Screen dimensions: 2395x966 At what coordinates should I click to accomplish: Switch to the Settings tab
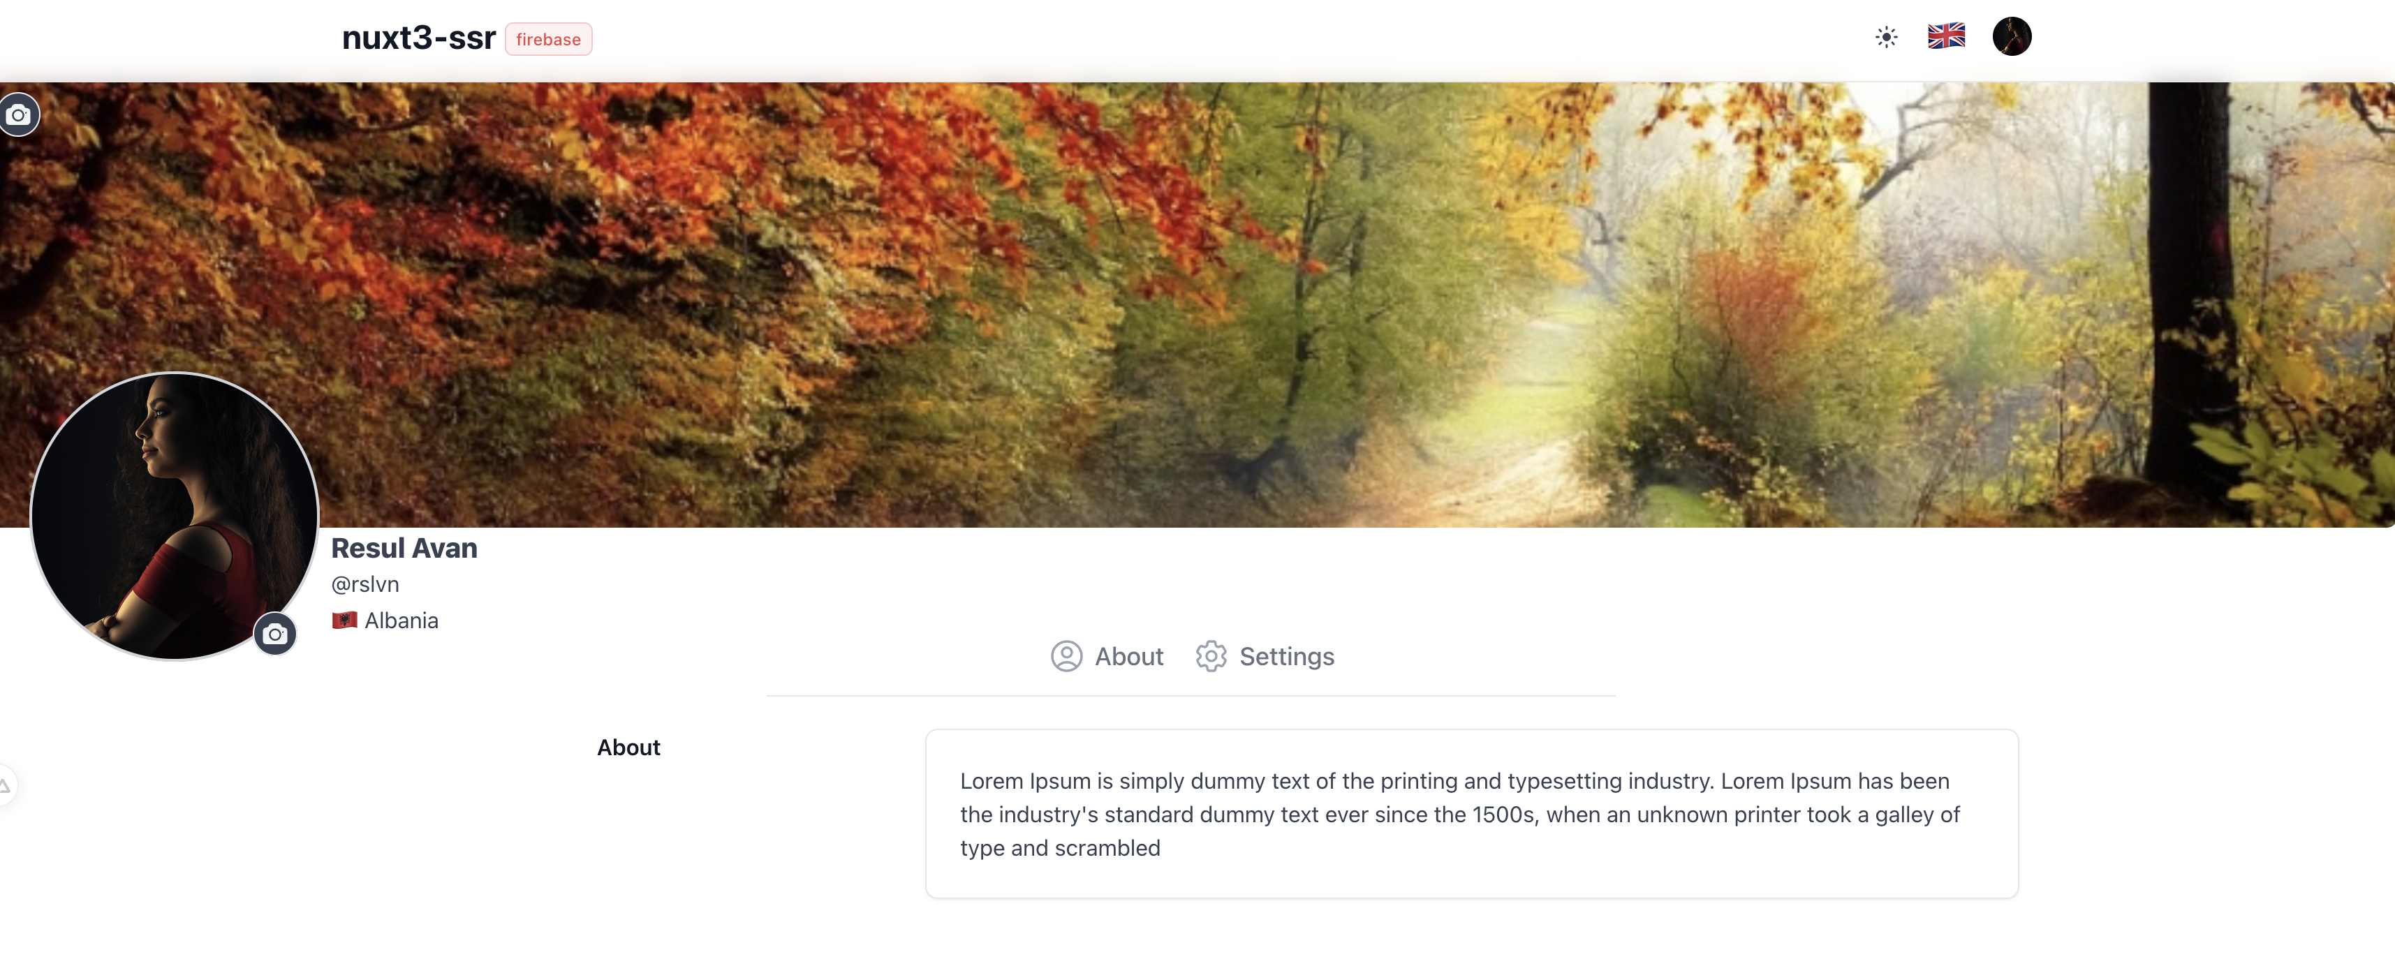click(x=1265, y=656)
